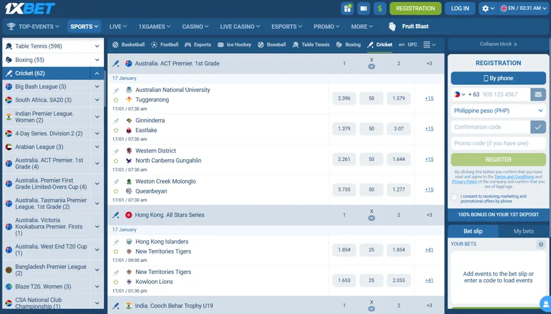Pin the Ginninderra vs Eastlake match

pos(116,121)
